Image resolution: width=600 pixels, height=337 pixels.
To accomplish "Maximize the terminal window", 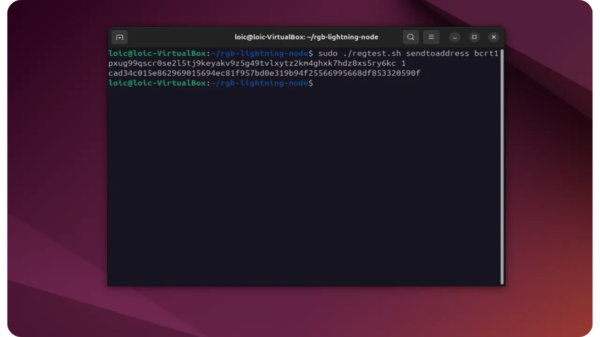I will pyautogui.click(x=474, y=37).
